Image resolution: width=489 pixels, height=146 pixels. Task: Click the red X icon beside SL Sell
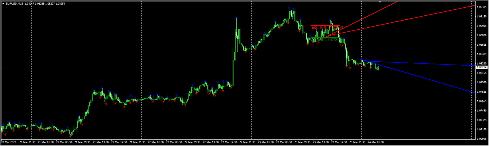click(x=313, y=28)
